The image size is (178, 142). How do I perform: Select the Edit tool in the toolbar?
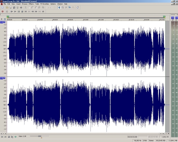(59, 7)
